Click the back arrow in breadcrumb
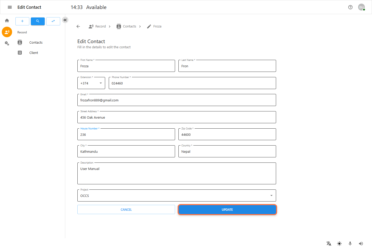This screenshot has width=372, height=249. tap(78, 26)
